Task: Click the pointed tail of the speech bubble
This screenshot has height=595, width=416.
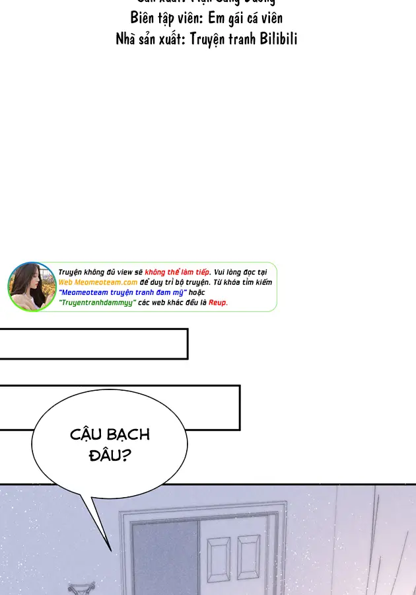Action: (99, 529)
